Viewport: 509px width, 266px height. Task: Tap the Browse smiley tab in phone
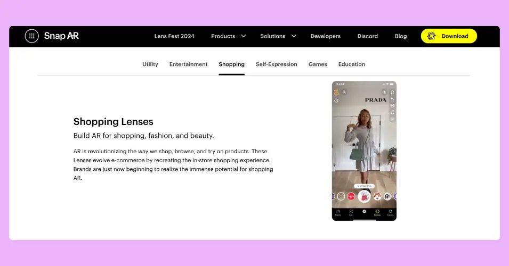(377, 213)
